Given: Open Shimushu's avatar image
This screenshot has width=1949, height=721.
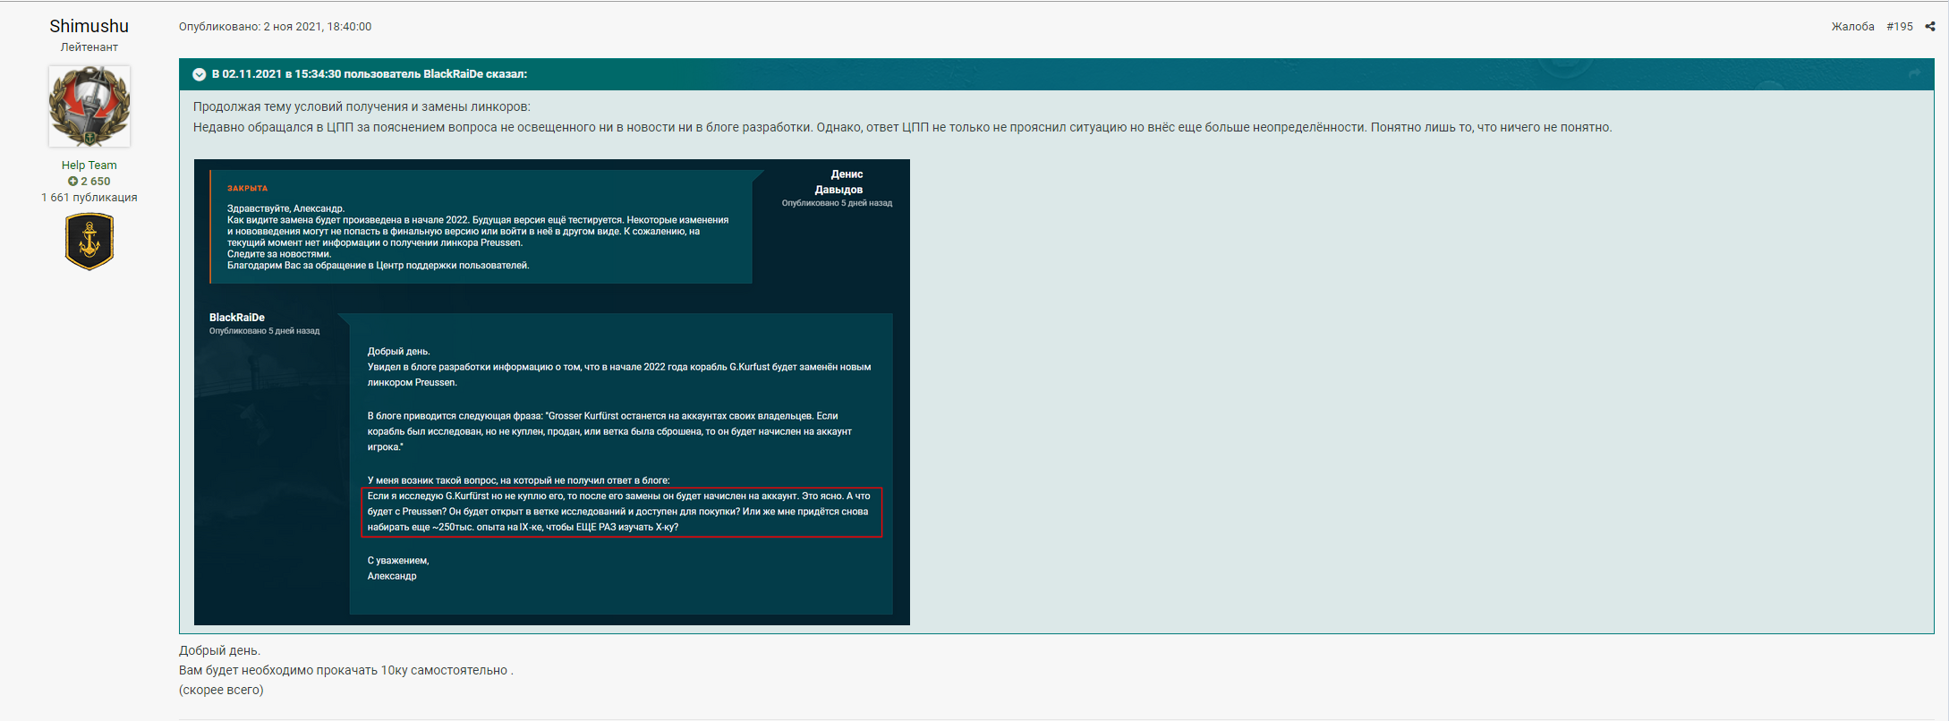Looking at the screenshot, I should tap(89, 106).
